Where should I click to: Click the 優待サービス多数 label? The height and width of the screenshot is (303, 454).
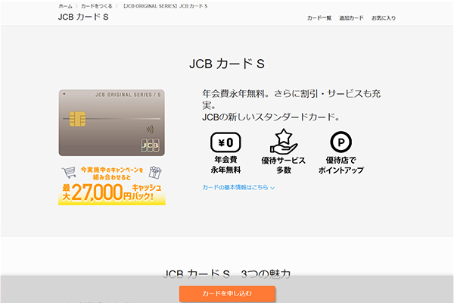pyautogui.click(x=284, y=165)
